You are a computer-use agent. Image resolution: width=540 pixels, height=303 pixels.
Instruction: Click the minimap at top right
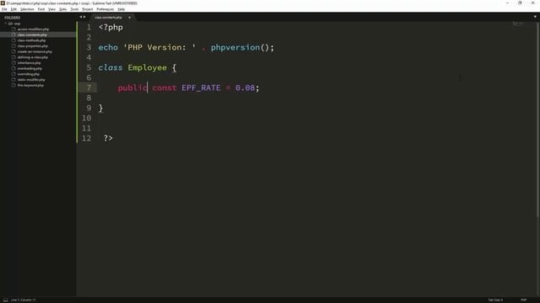click(517, 24)
